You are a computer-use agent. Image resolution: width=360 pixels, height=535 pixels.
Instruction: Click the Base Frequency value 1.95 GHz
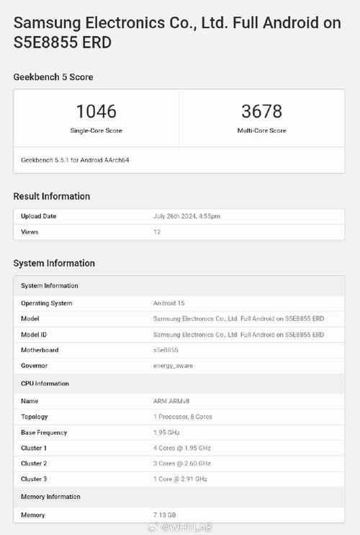click(x=166, y=433)
